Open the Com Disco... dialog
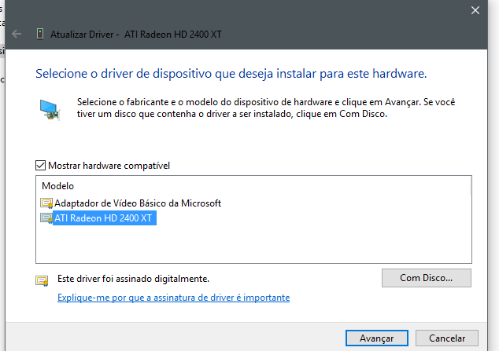 click(427, 278)
